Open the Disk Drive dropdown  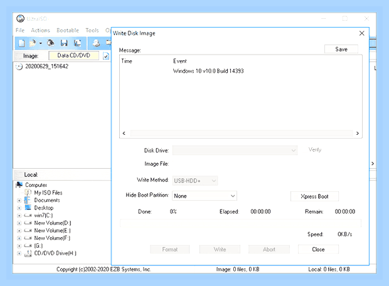click(235, 151)
